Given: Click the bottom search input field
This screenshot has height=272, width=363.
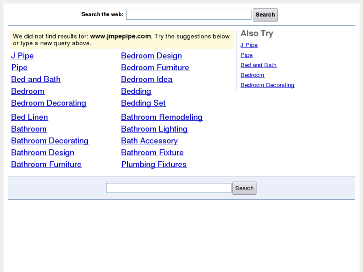Looking at the screenshot, I should (x=169, y=188).
